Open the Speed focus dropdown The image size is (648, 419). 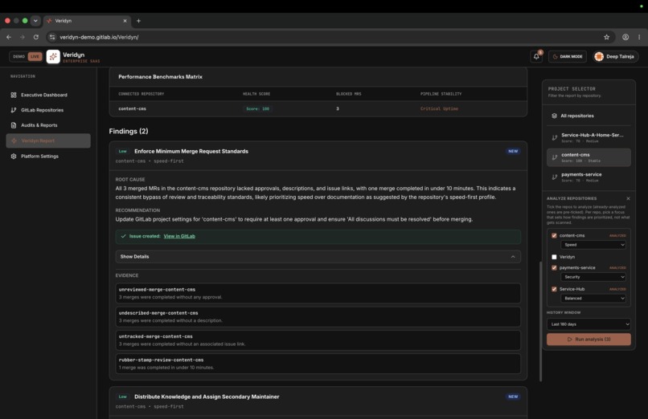(x=593, y=245)
